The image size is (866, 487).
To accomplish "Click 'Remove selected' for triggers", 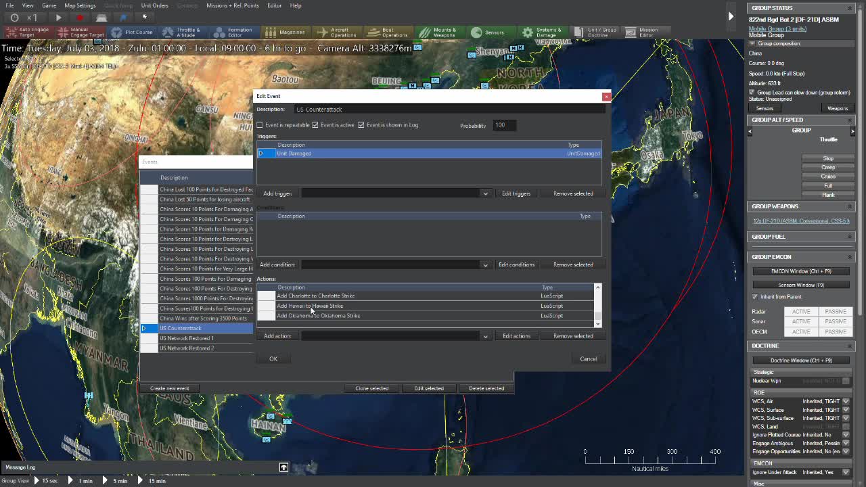I will tap(573, 193).
